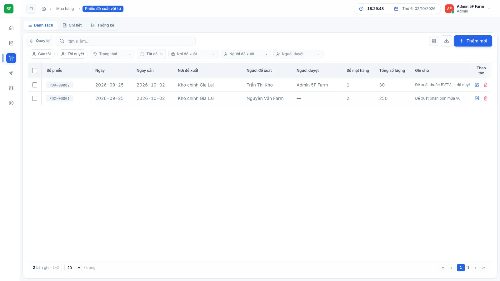The height and width of the screenshot is (281, 500).
Task: Check the select-all header checkbox
Action: pos(35,71)
